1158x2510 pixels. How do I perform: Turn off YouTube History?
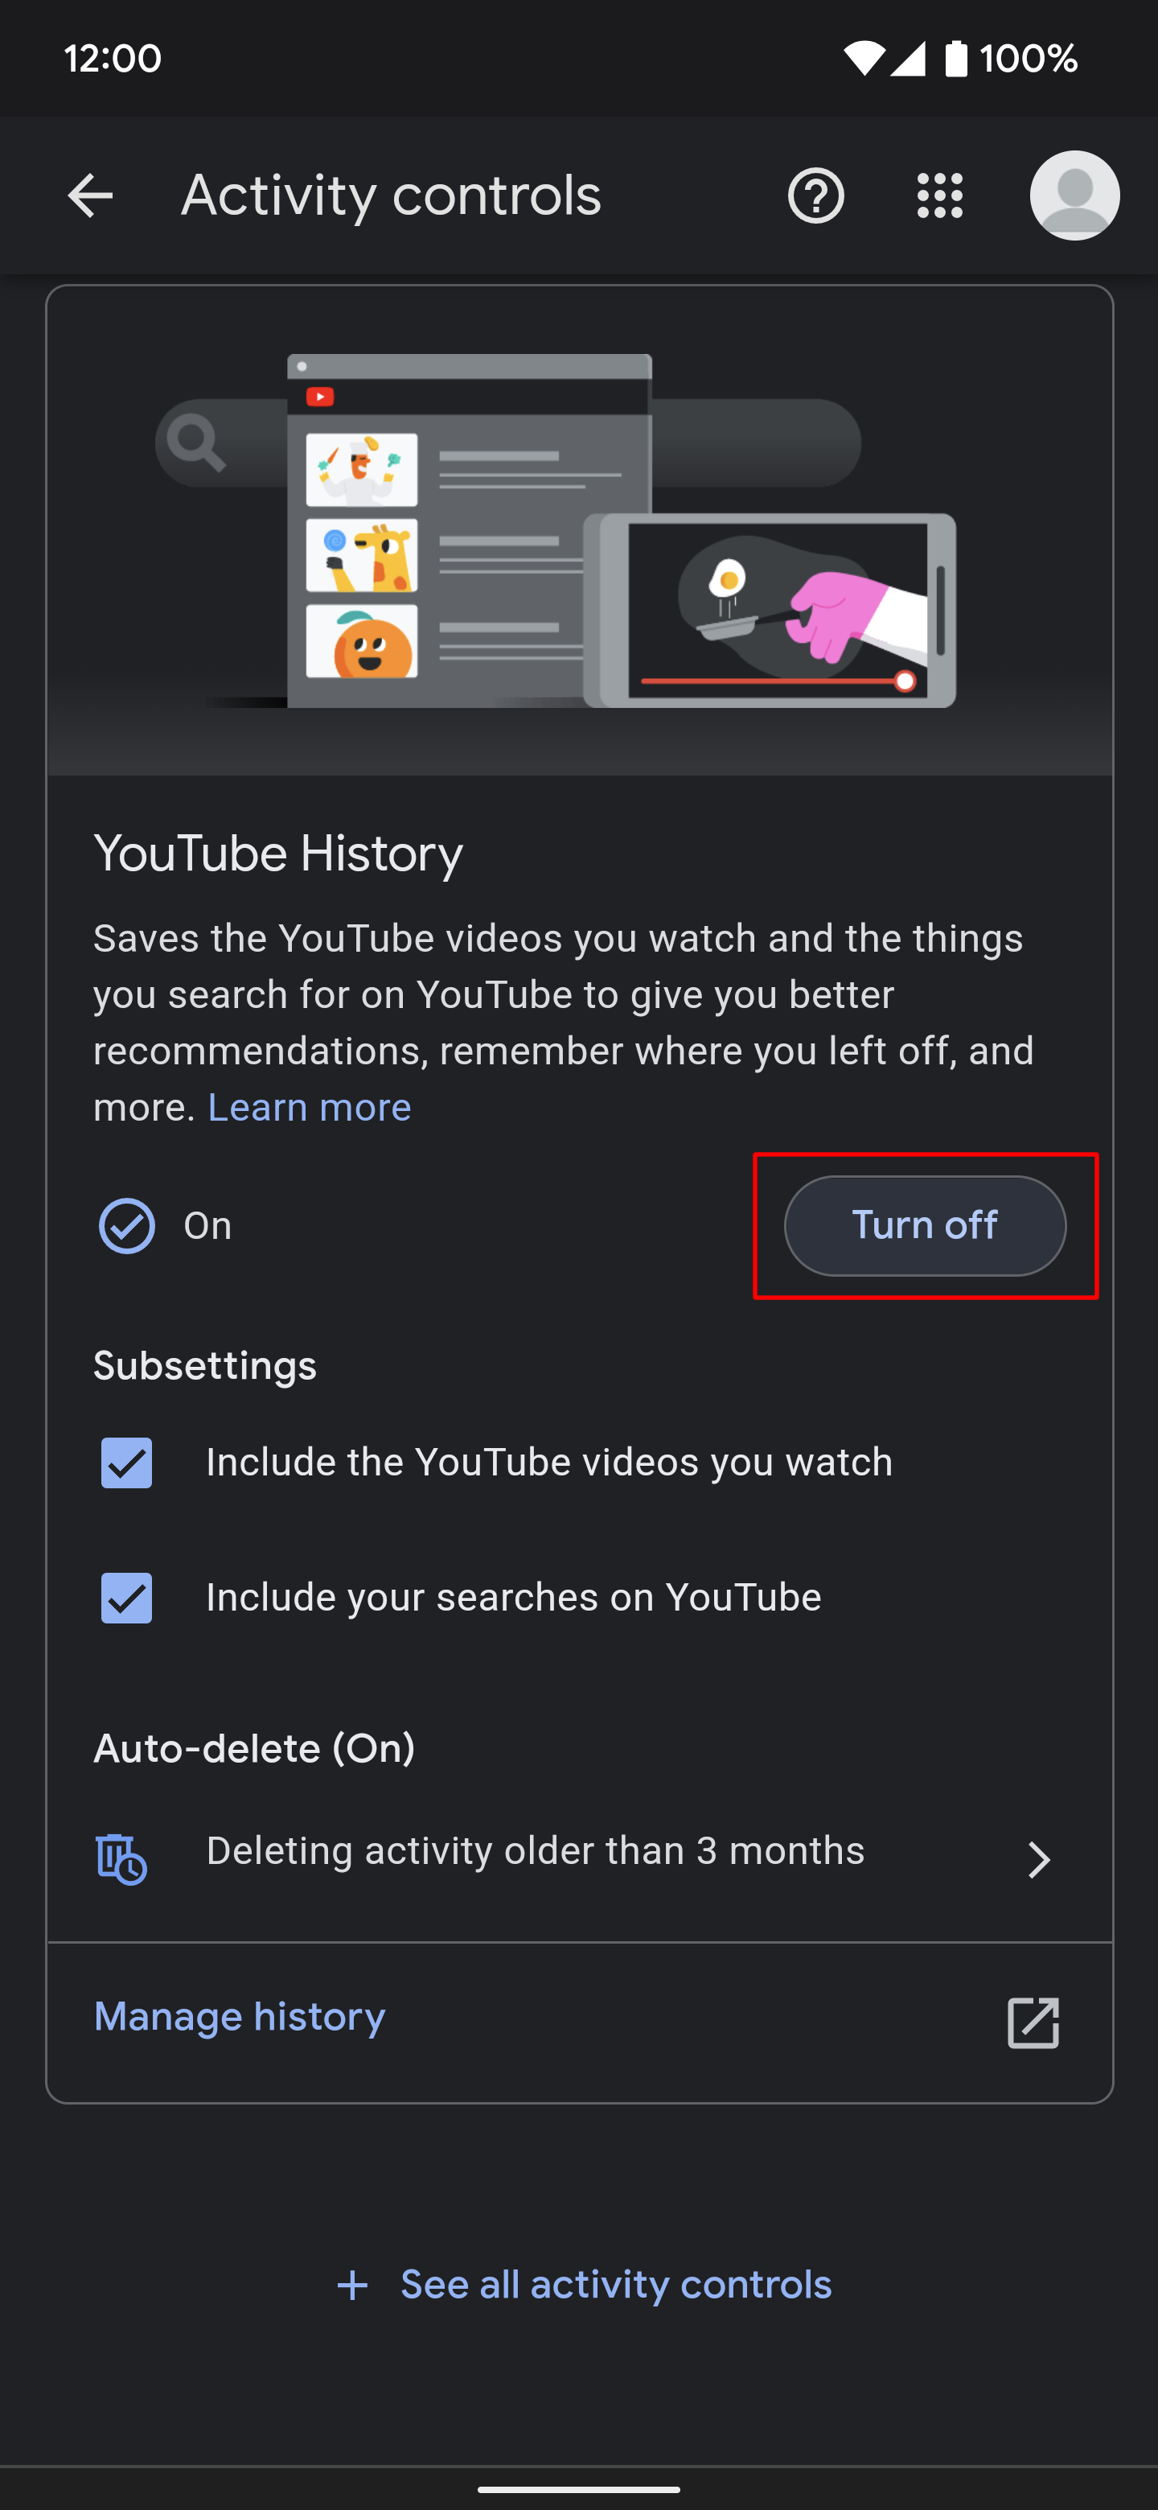[924, 1224]
